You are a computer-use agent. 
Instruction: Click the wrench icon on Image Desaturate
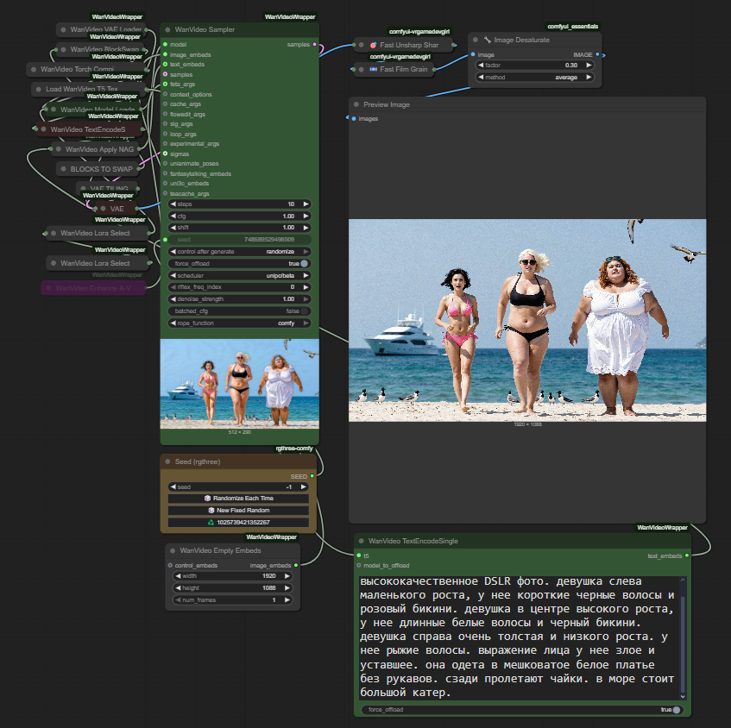pyautogui.click(x=487, y=40)
